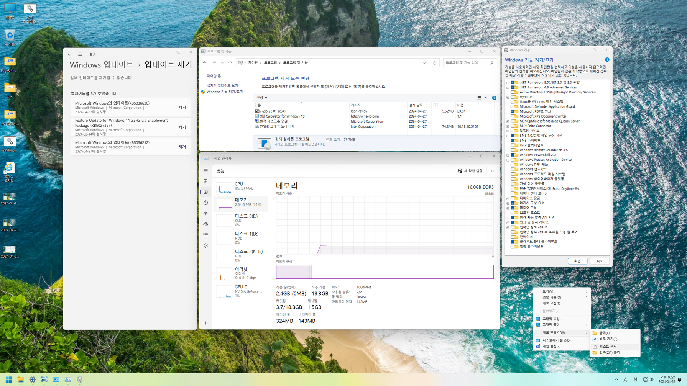The image size is (687, 386).
Task: Uncheck 클라우드 폴더 클라이언트 checkbox
Action: coord(513,242)
